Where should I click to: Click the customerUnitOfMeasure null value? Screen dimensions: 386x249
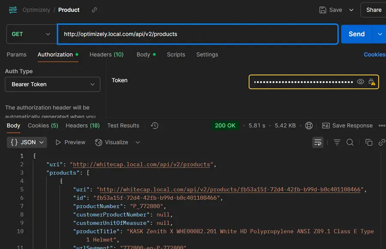163,223
